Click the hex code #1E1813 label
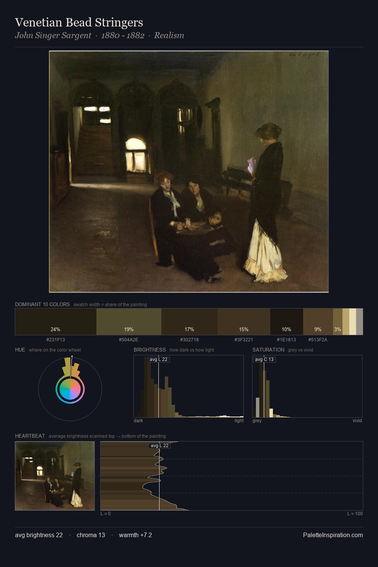The image size is (378, 567). [x=287, y=339]
